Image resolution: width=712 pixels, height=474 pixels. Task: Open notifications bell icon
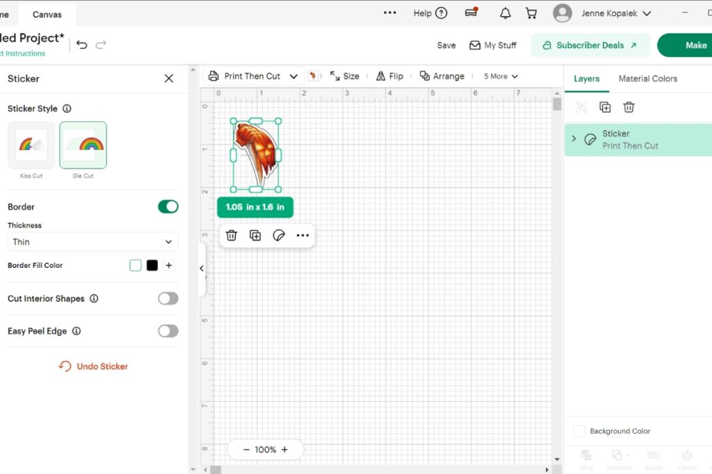(505, 13)
